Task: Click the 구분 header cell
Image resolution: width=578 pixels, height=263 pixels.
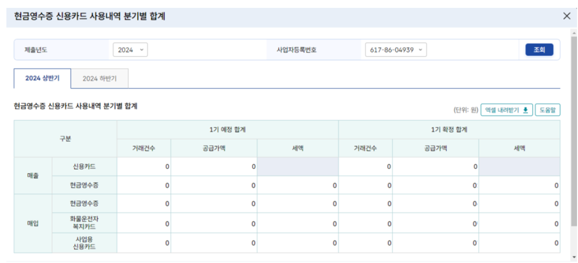Action: point(65,139)
